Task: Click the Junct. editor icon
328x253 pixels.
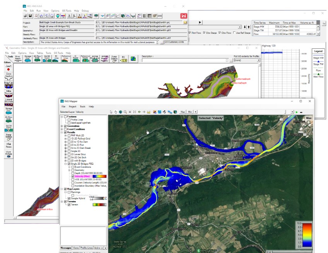Action: (8, 67)
